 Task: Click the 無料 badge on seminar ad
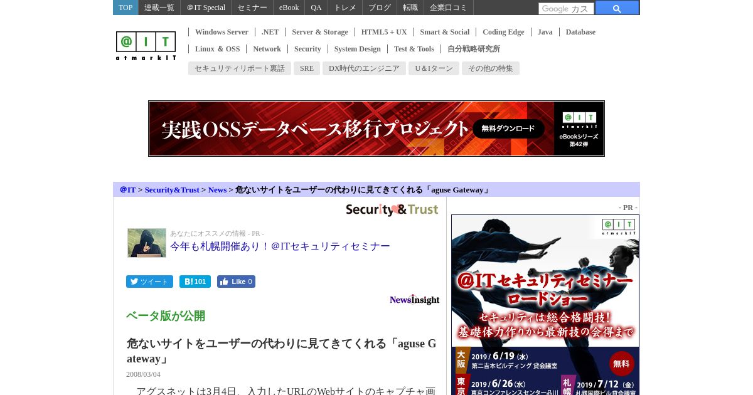click(x=621, y=364)
